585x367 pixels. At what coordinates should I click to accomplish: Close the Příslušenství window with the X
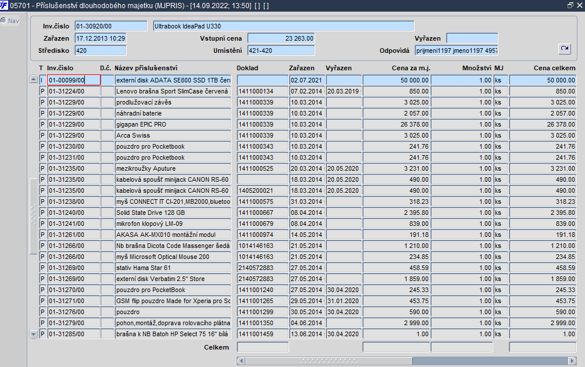(x=579, y=5)
